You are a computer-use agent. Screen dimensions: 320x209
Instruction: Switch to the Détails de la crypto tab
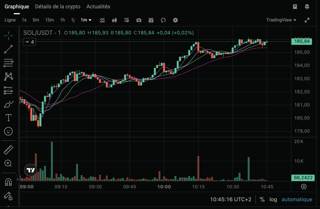click(x=57, y=7)
